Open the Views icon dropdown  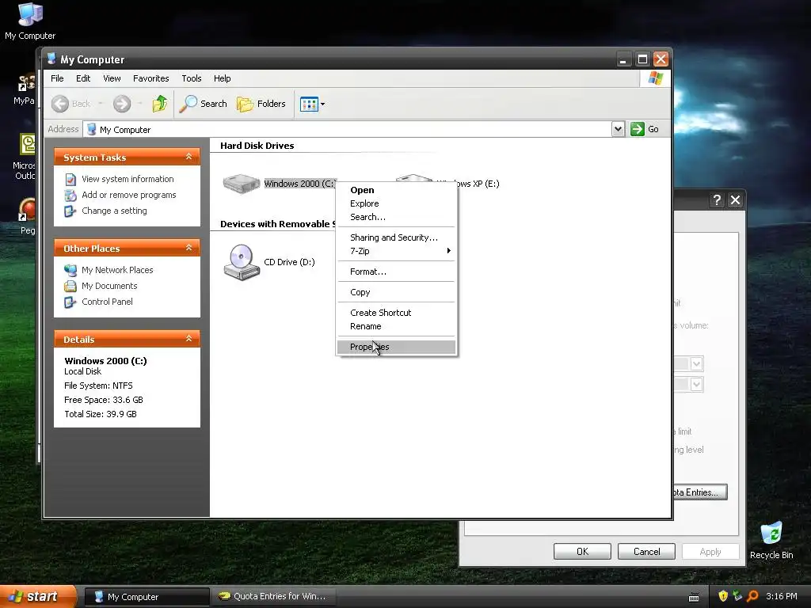312,104
